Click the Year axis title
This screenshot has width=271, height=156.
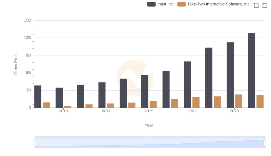coord(149,125)
